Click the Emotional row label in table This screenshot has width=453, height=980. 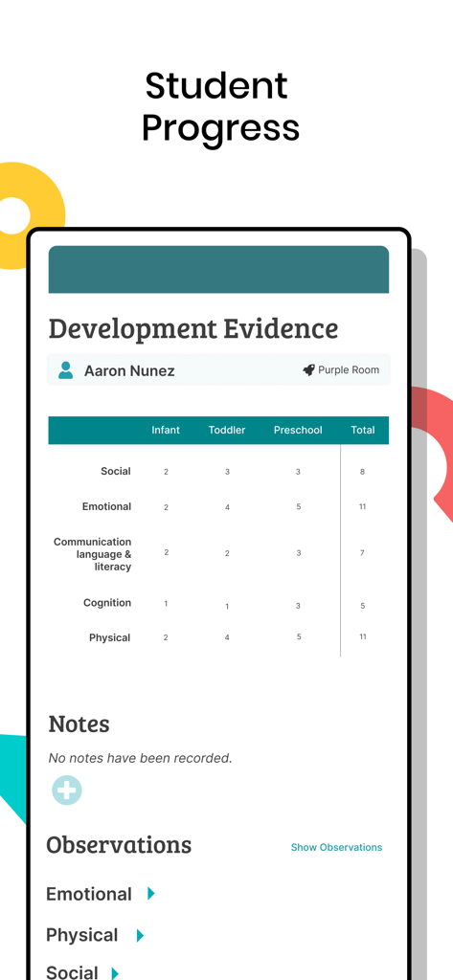[x=107, y=506]
